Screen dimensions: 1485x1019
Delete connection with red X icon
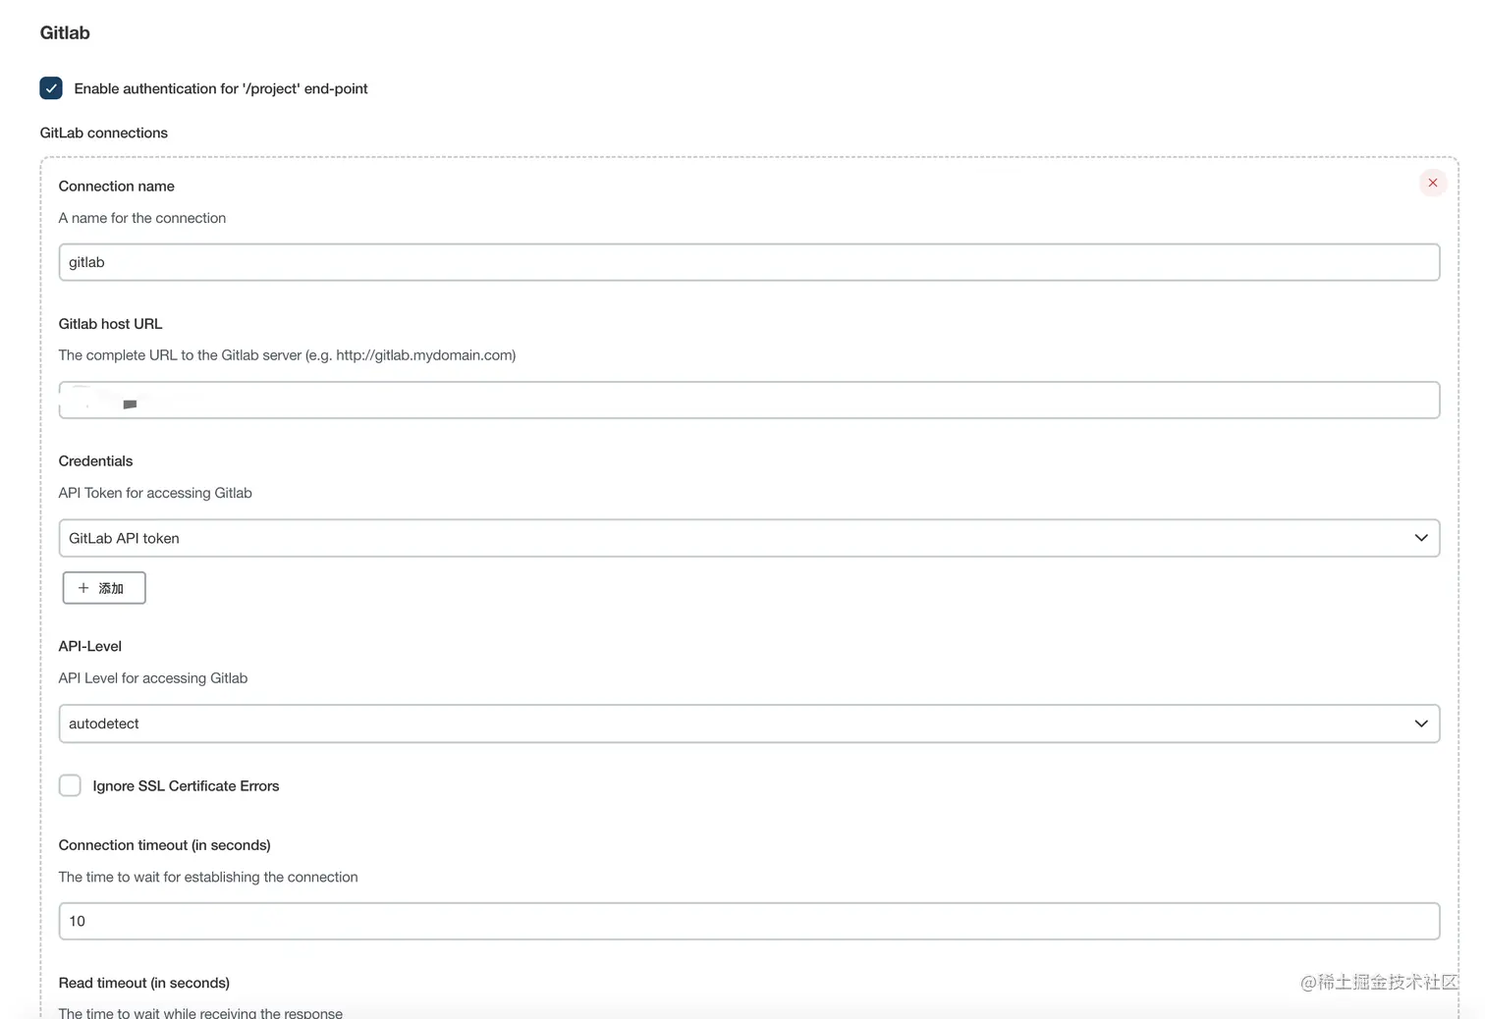1432,183
